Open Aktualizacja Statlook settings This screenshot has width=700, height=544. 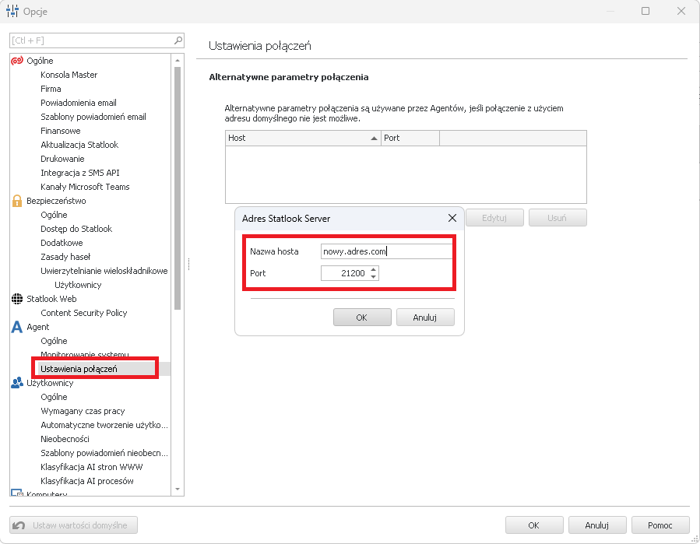pos(79,145)
